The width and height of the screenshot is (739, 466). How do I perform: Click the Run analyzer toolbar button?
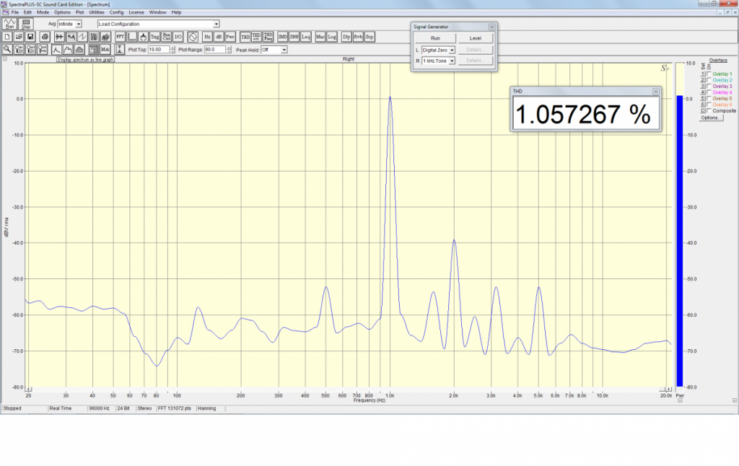(10, 25)
